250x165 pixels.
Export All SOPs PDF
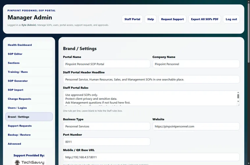[205, 19]
